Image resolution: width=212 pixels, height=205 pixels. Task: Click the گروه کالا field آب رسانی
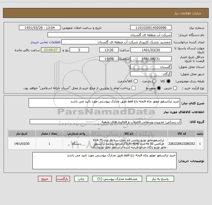pos(105,122)
